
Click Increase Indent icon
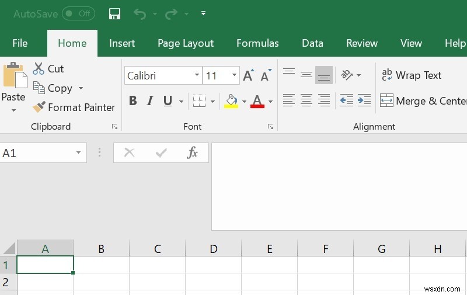coord(364,100)
